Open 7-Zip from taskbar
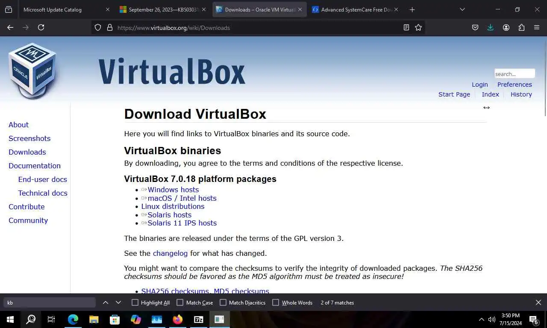The image size is (547, 328). [199, 319]
